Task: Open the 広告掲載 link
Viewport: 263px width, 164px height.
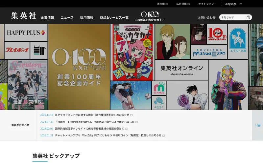Action: [x=181, y=4]
